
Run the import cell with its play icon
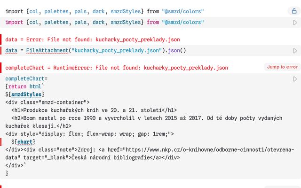[295, 23]
